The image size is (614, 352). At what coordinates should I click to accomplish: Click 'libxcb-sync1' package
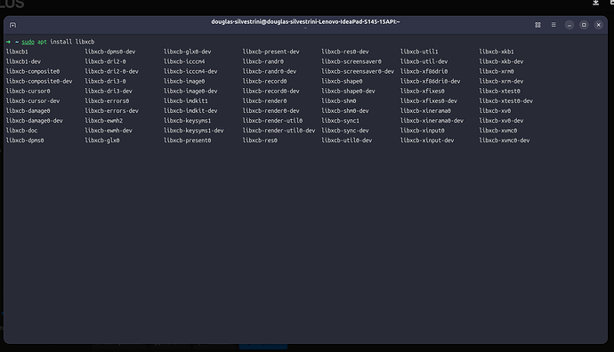(x=340, y=121)
